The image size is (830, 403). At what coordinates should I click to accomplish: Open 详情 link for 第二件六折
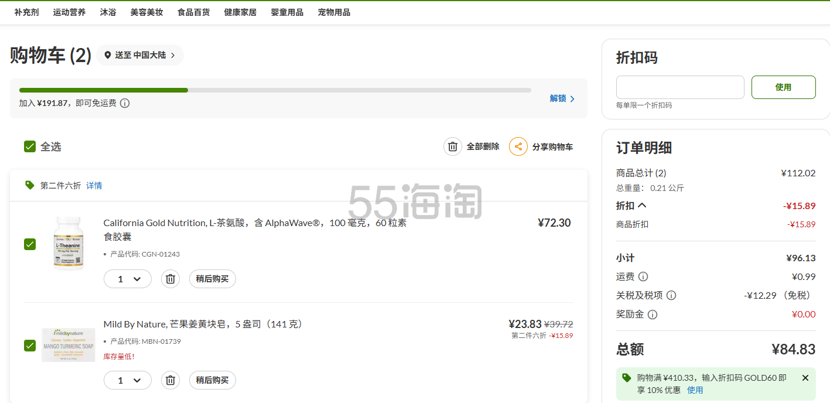click(94, 186)
